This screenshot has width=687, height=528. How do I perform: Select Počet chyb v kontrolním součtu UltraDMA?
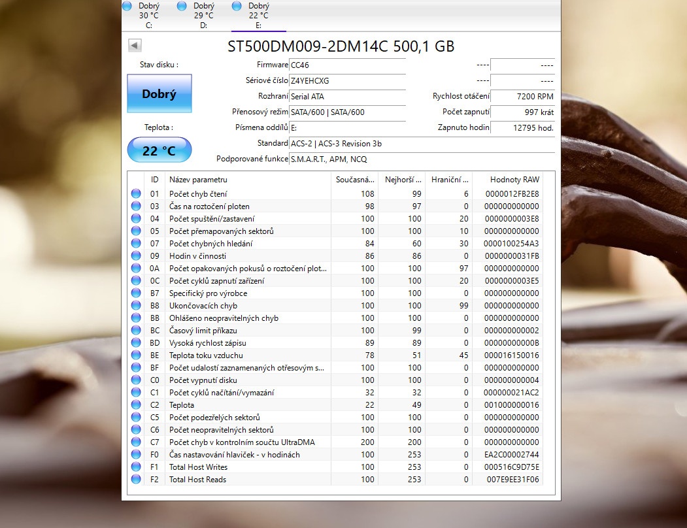[x=242, y=442]
